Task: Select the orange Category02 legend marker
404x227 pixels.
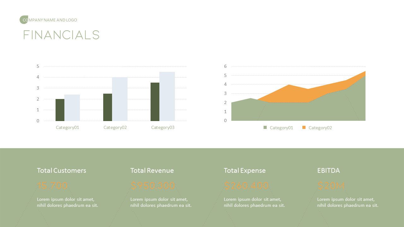Action: click(x=304, y=128)
